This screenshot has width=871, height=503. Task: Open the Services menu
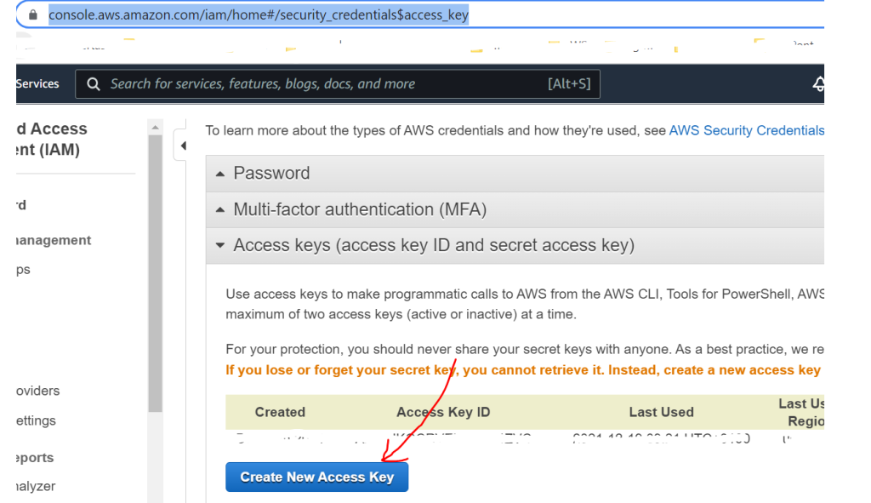(37, 83)
